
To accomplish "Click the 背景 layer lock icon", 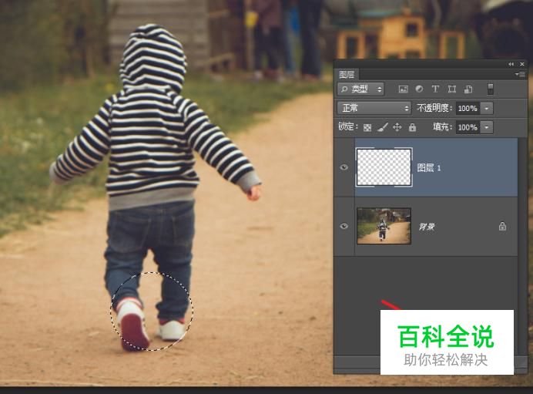I will [x=502, y=226].
